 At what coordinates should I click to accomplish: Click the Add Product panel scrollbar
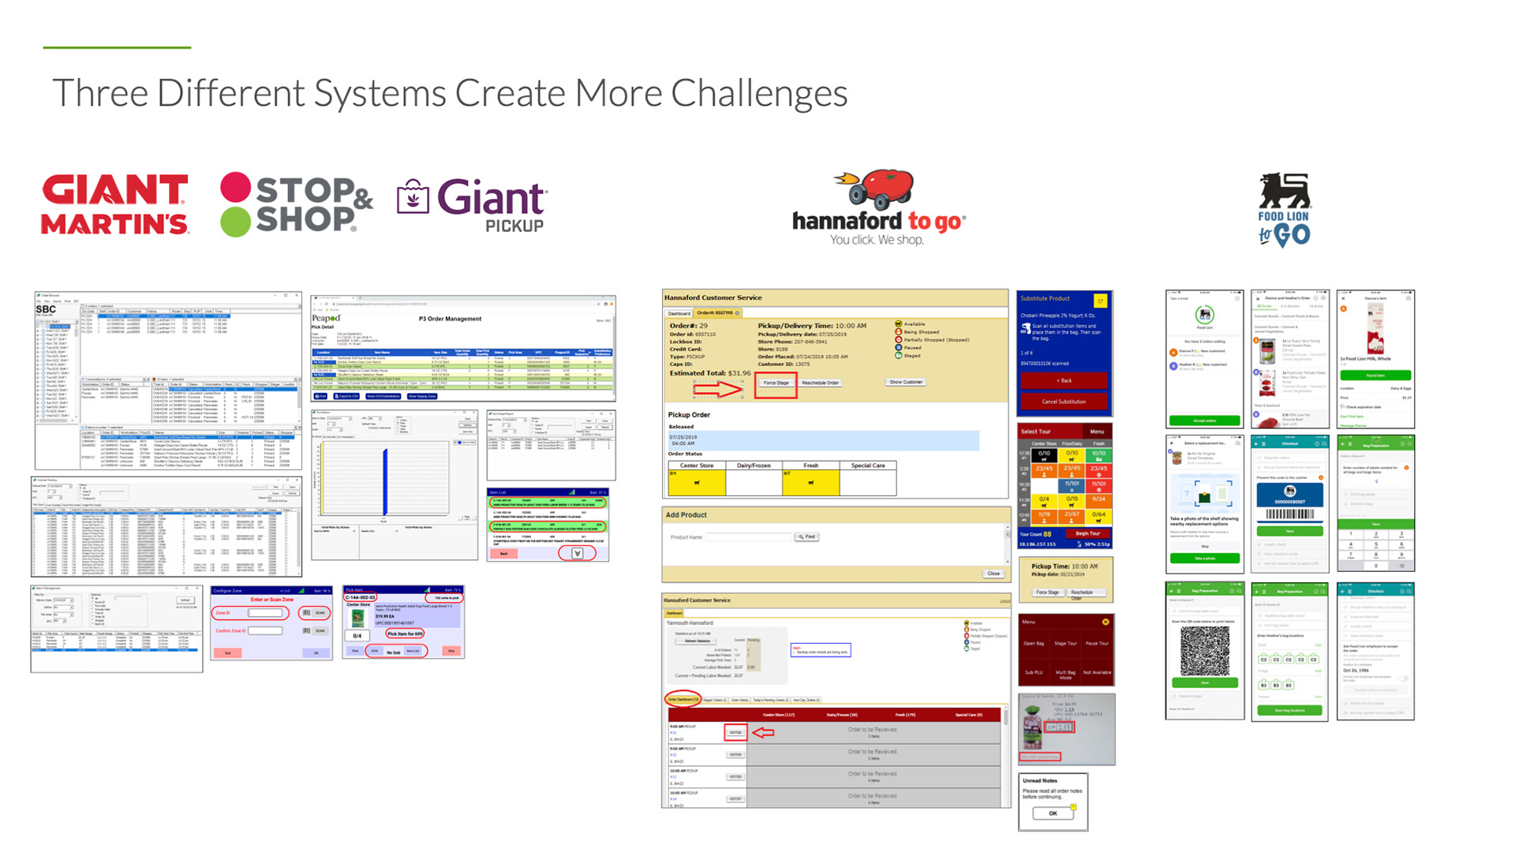tap(1007, 544)
